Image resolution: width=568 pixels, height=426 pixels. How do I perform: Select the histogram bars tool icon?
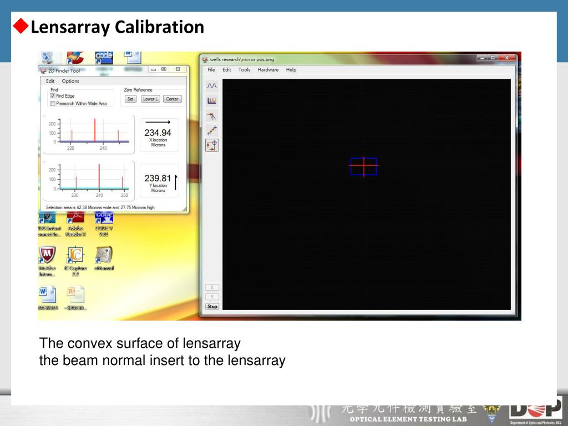pos(212,100)
